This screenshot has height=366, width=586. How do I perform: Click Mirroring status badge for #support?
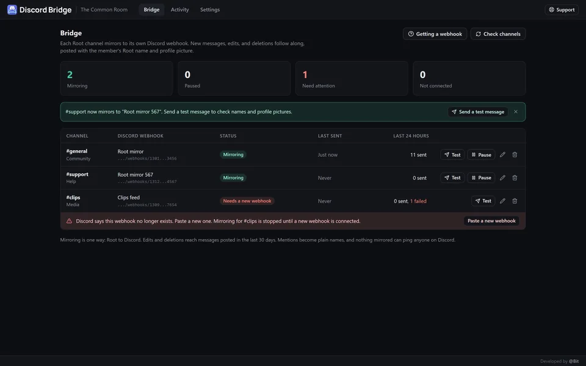pyautogui.click(x=233, y=178)
